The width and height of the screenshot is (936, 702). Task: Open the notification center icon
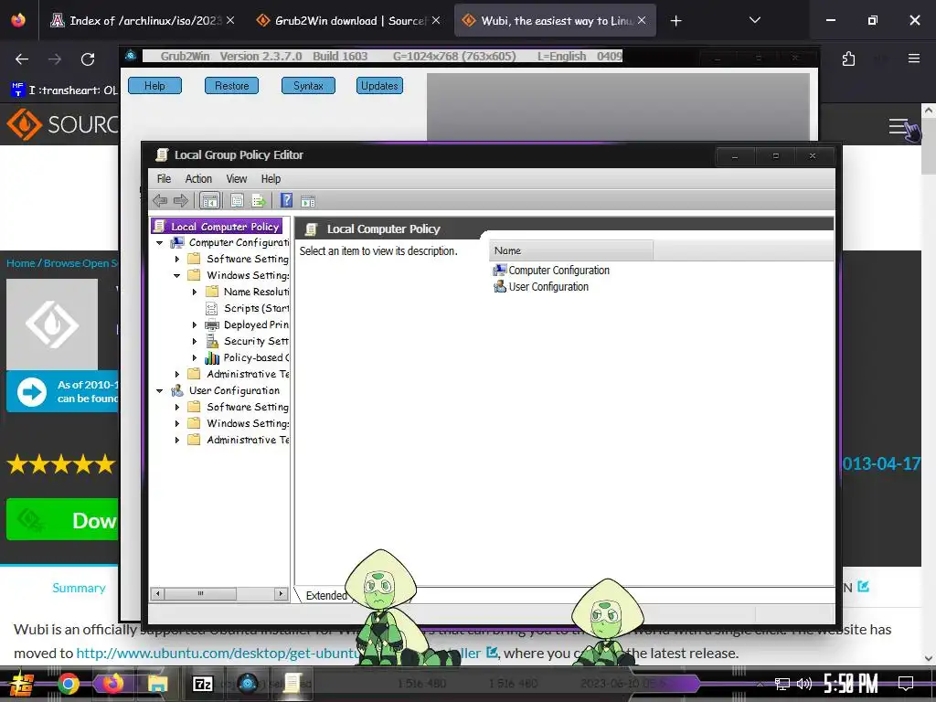coord(906,684)
